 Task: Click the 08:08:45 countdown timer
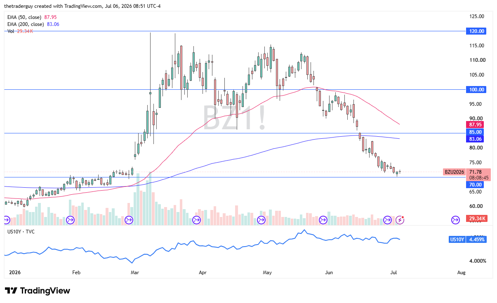(x=478, y=178)
